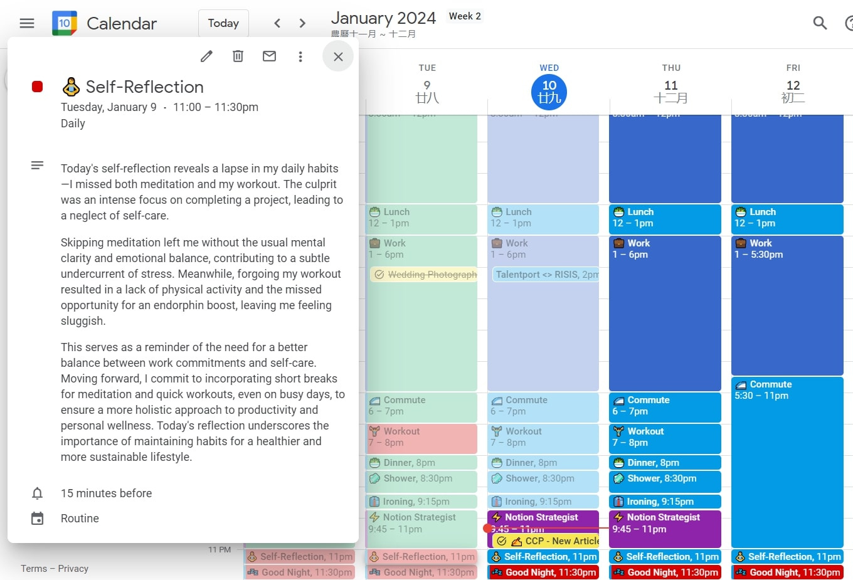Email event guests using the envelope icon
Screen dimensions: 853x580
tap(269, 56)
